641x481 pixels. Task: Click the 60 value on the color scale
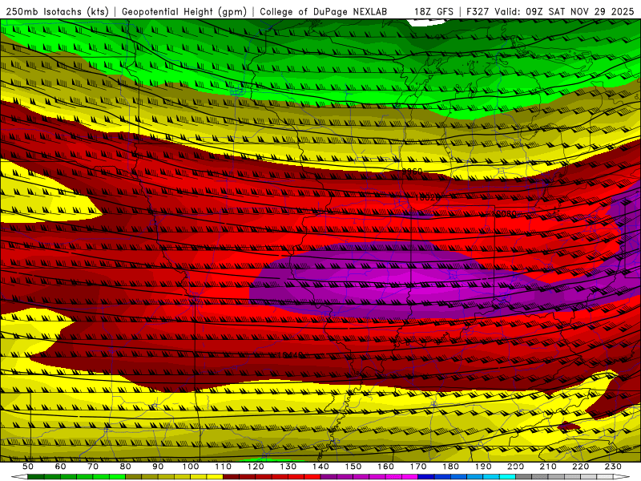[x=60, y=467]
